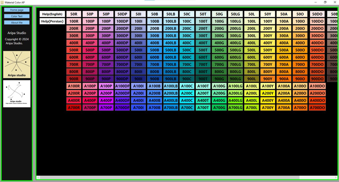
Task: Choose the A200DP swatch
Action: point(122,93)
